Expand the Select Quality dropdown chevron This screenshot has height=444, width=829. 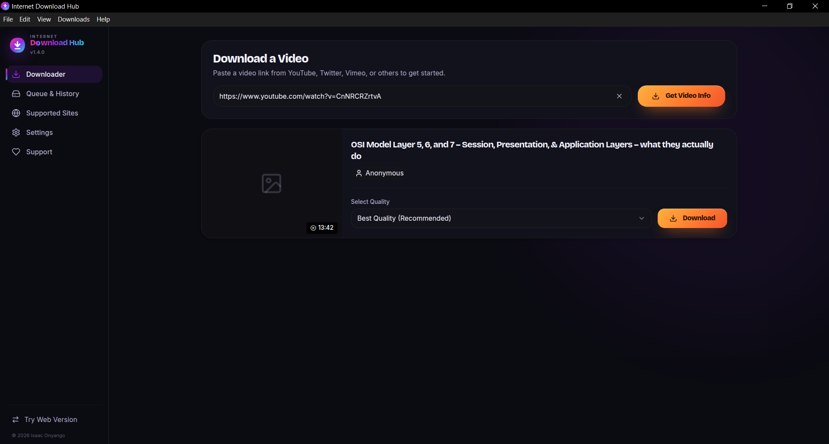[642, 219]
